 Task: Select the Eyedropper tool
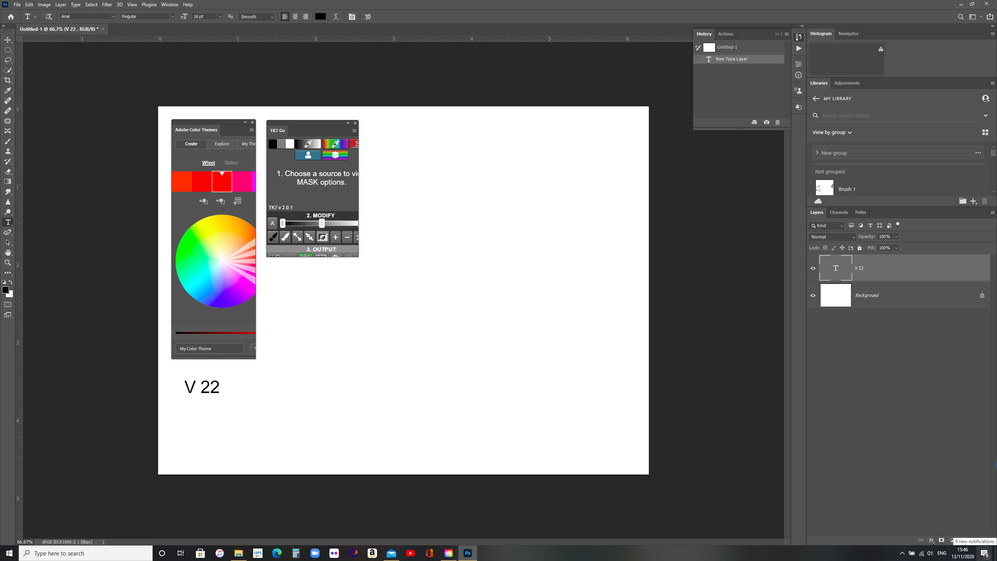(x=8, y=91)
